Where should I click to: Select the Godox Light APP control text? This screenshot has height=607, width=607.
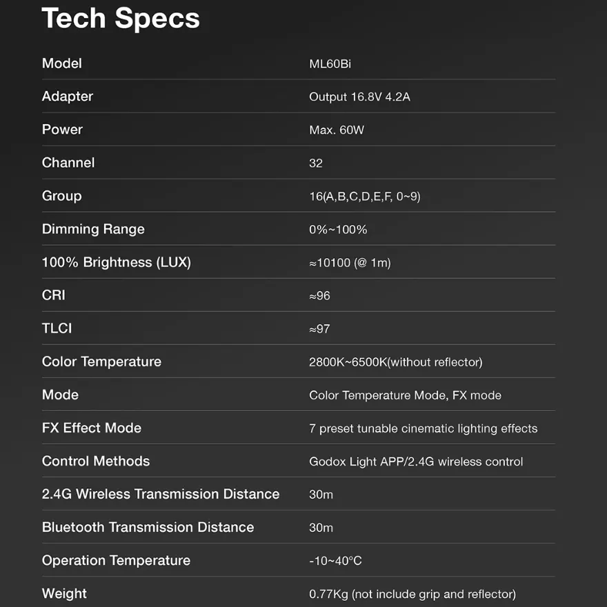pyautogui.click(x=416, y=461)
